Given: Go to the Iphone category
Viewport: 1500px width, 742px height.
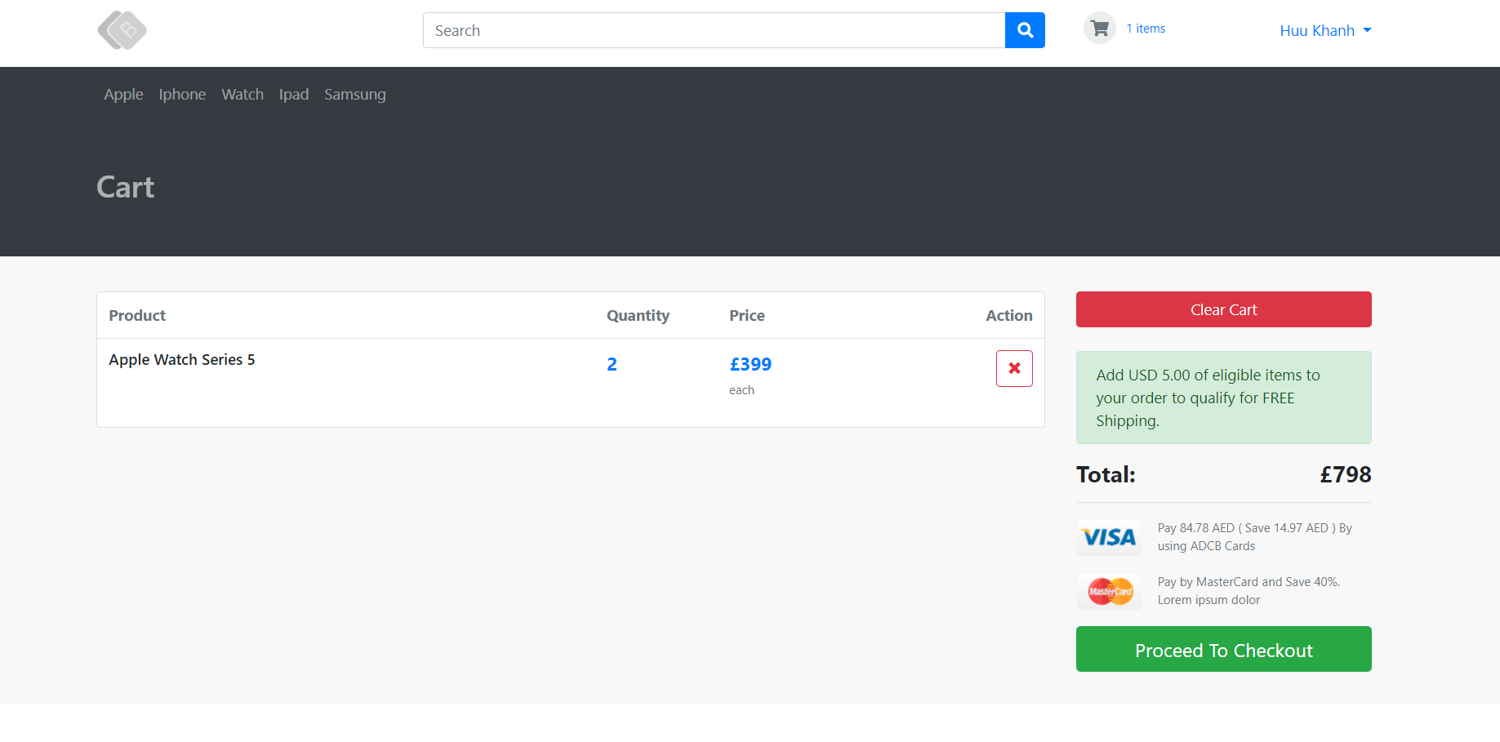Looking at the screenshot, I should pos(182,95).
